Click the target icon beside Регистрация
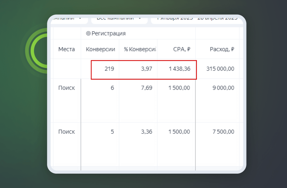Screen dimensions: 287x188 click(x=88, y=33)
